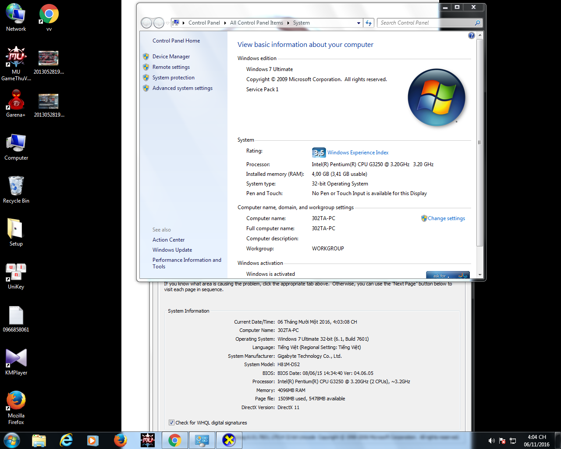The image size is (561, 449).
Task: Click the volume speaker tray icon
Action: (x=492, y=441)
